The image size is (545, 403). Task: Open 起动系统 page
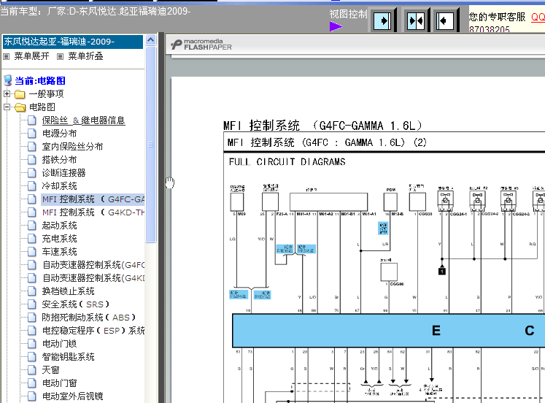(59, 226)
